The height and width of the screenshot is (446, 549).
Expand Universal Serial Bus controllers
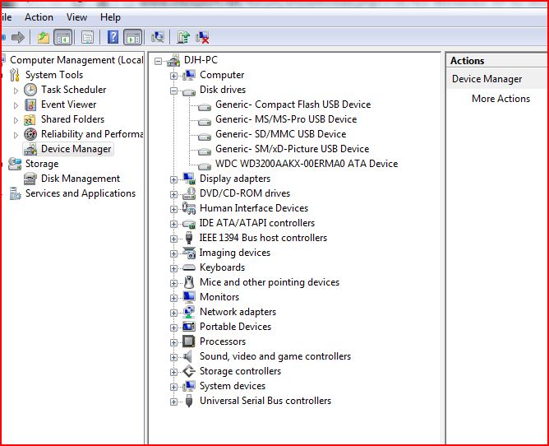[x=173, y=402]
